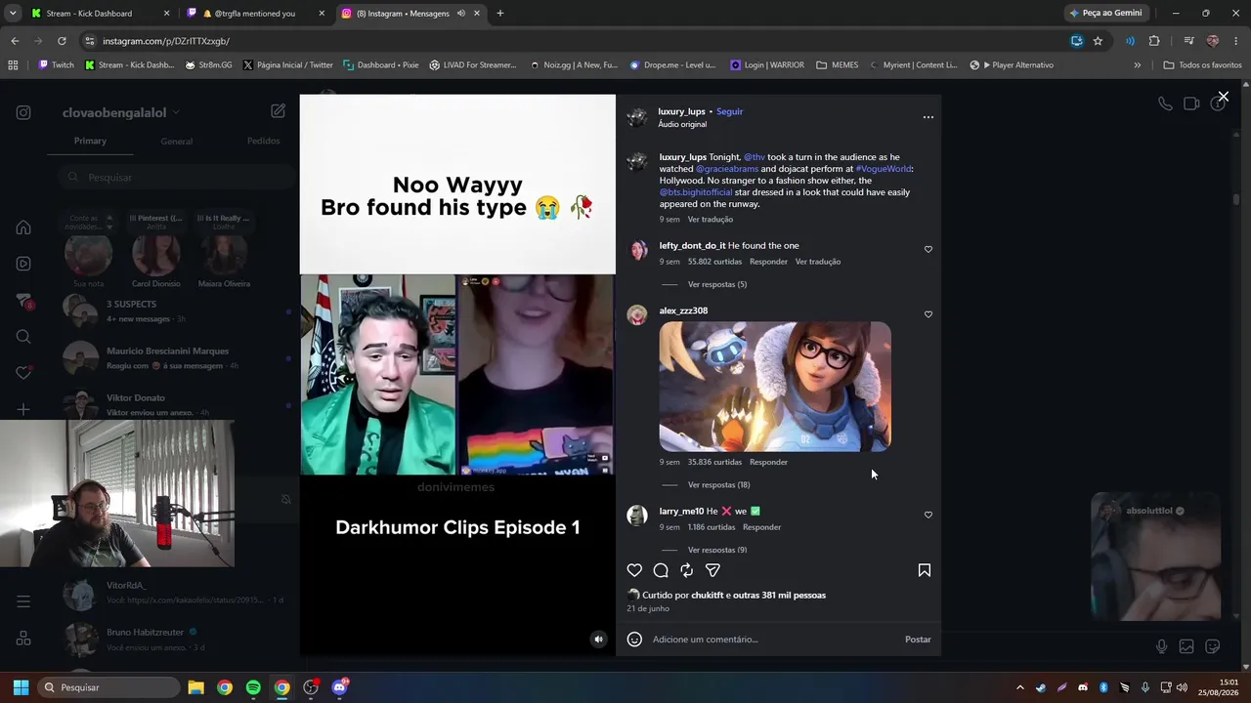Focus the Adicione um comentário field

tap(772, 640)
